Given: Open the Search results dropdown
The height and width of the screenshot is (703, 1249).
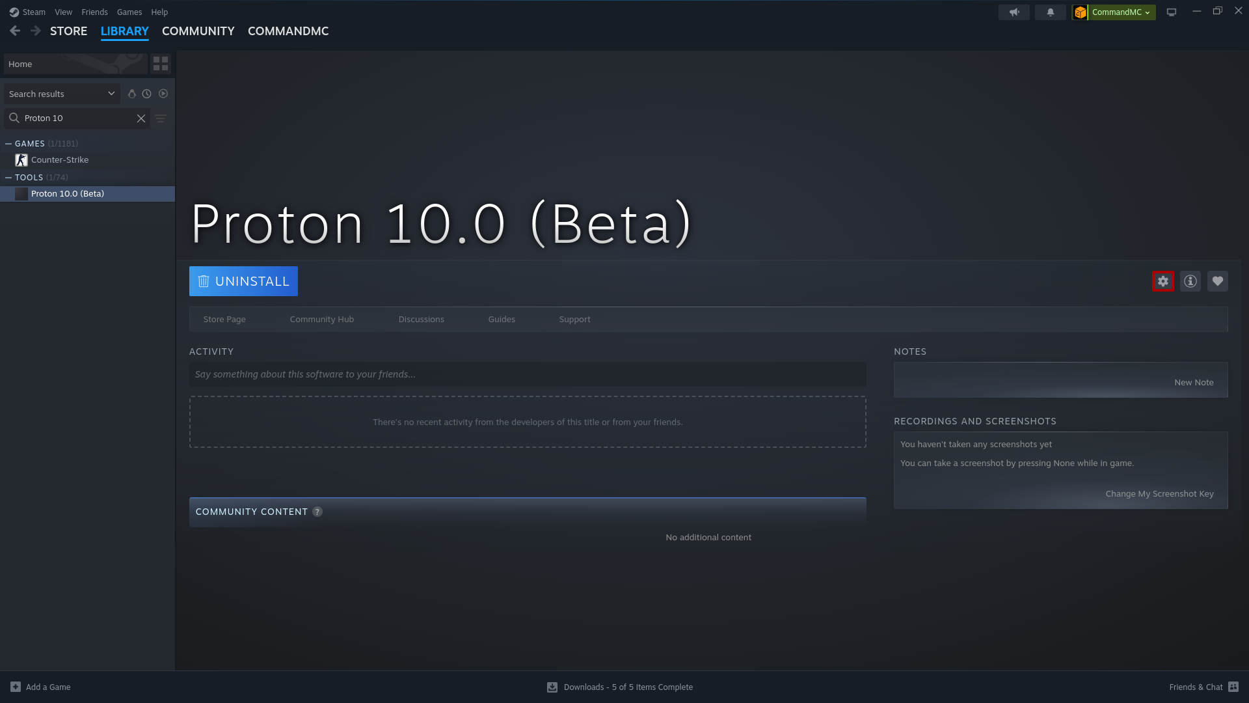Looking at the screenshot, I should 62,94.
